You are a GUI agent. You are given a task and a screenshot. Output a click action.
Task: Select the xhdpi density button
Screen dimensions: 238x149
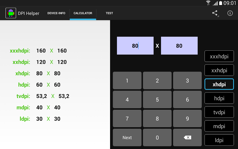[219, 84]
